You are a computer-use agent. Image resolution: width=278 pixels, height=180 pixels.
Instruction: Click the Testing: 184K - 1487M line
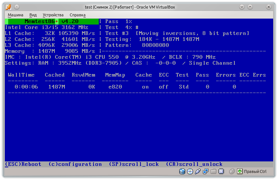(x=152, y=39)
